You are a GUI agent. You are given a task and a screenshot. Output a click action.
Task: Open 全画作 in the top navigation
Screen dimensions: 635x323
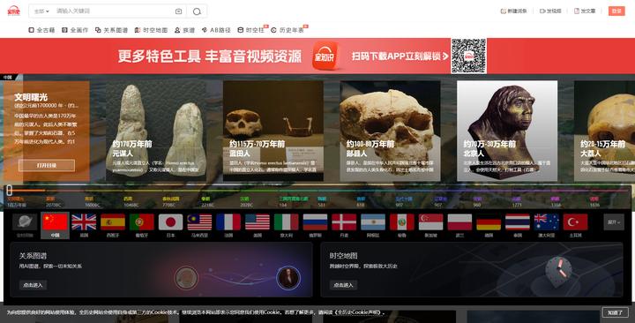coord(75,30)
